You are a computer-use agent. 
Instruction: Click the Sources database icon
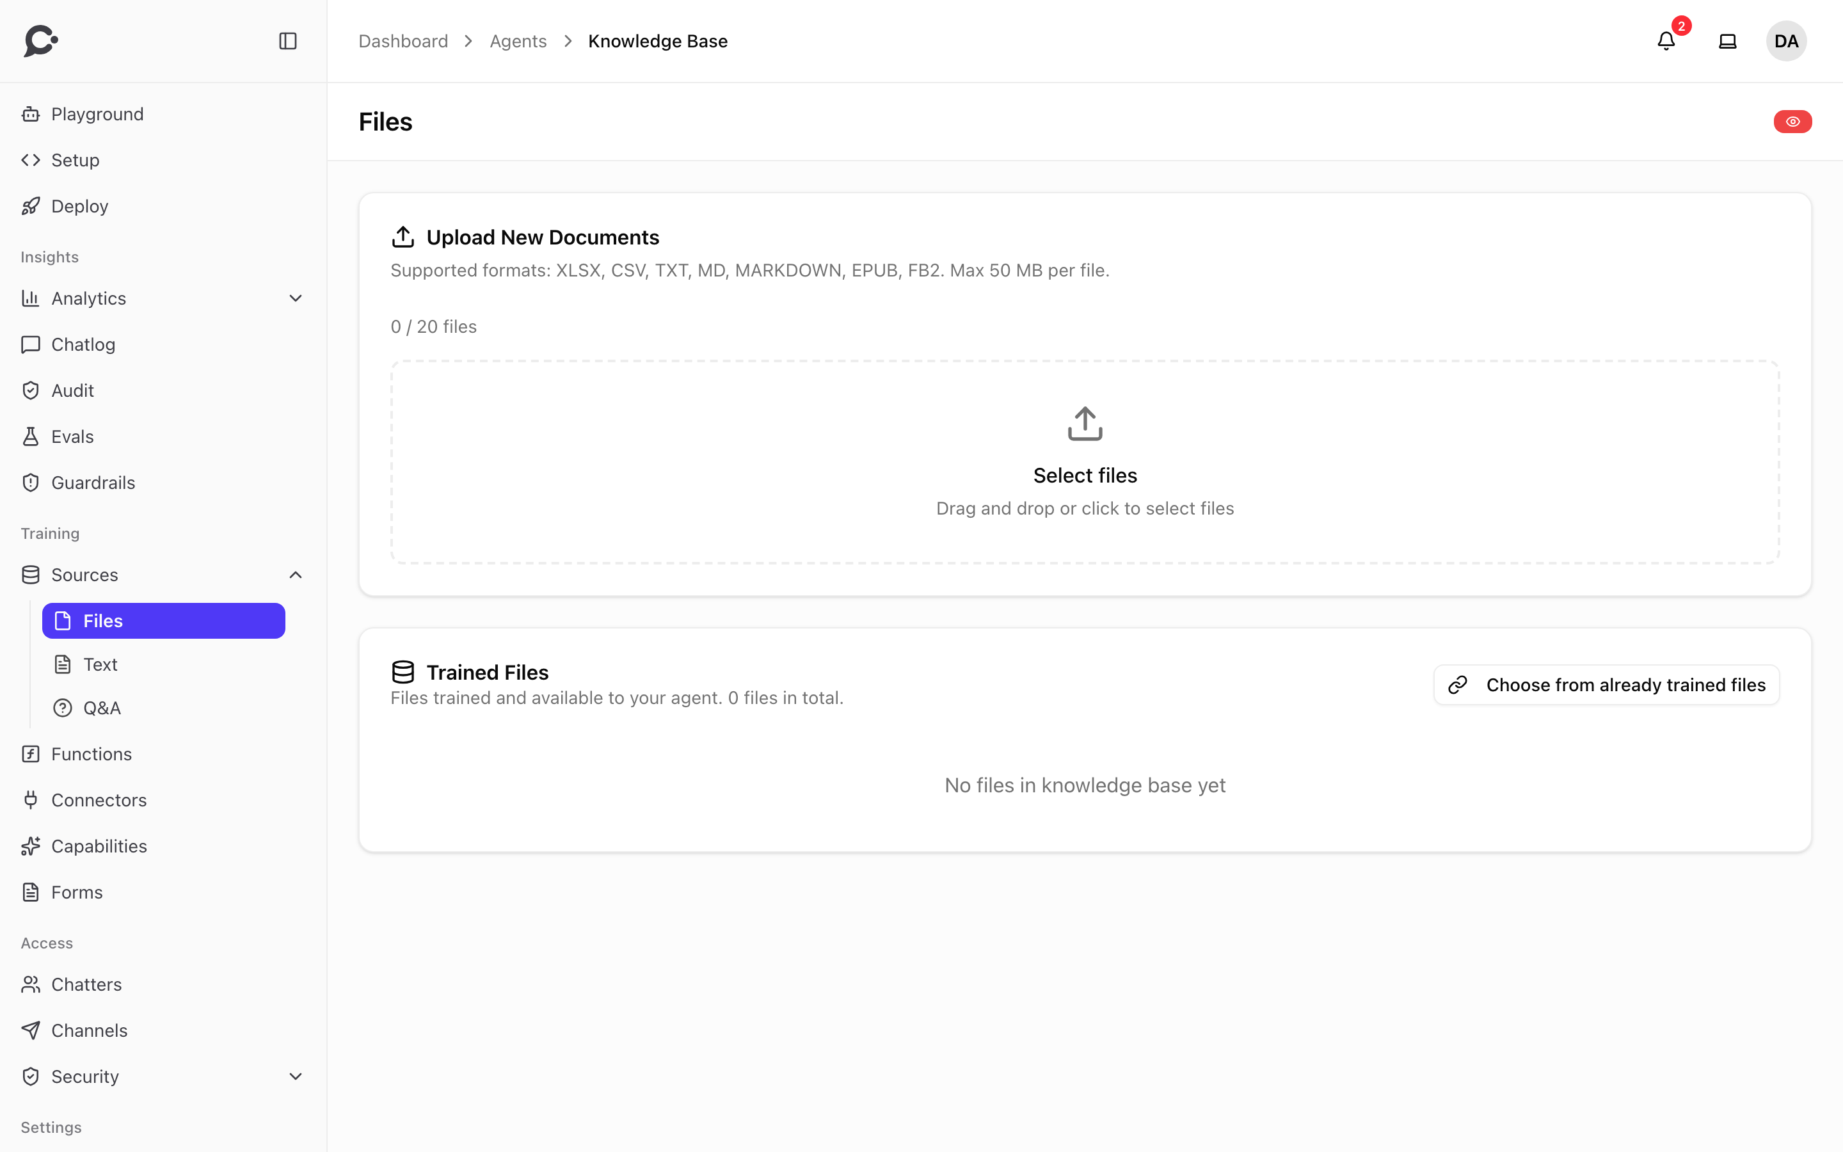point(31,575)
